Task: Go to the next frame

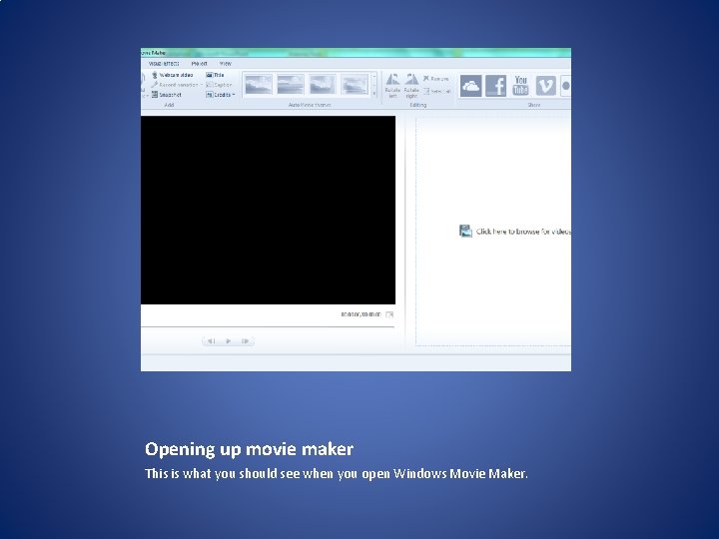Action: (x=246, y=341)
